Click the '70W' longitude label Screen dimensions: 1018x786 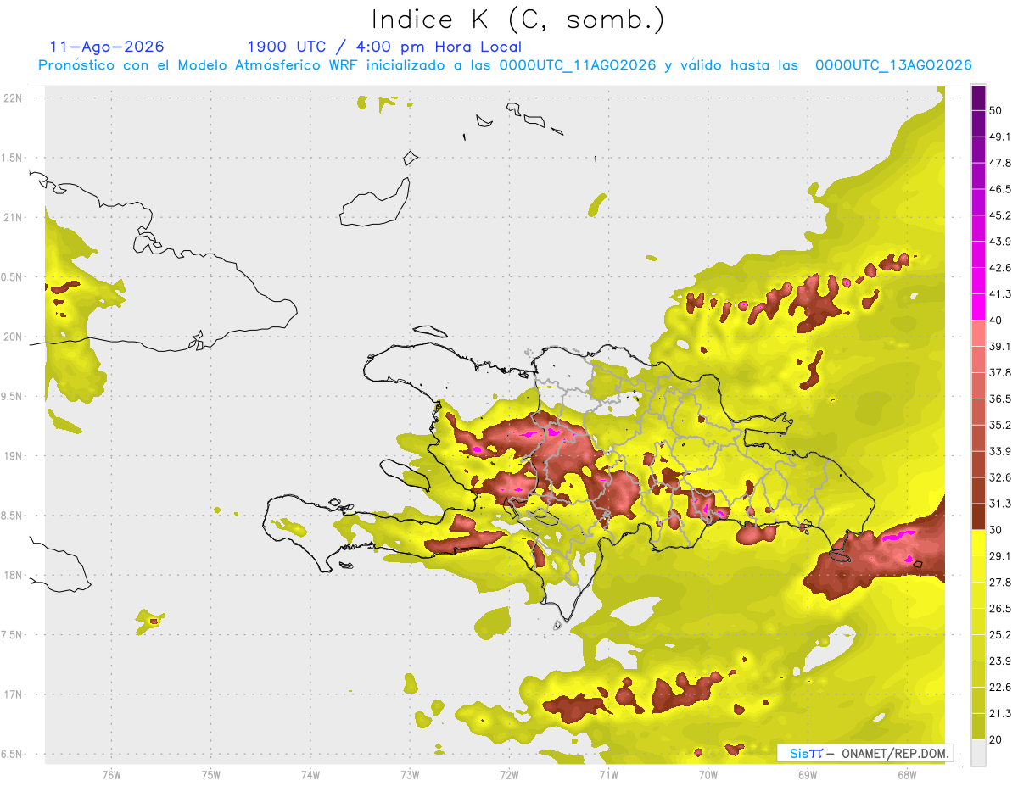(x=708, y=775)
